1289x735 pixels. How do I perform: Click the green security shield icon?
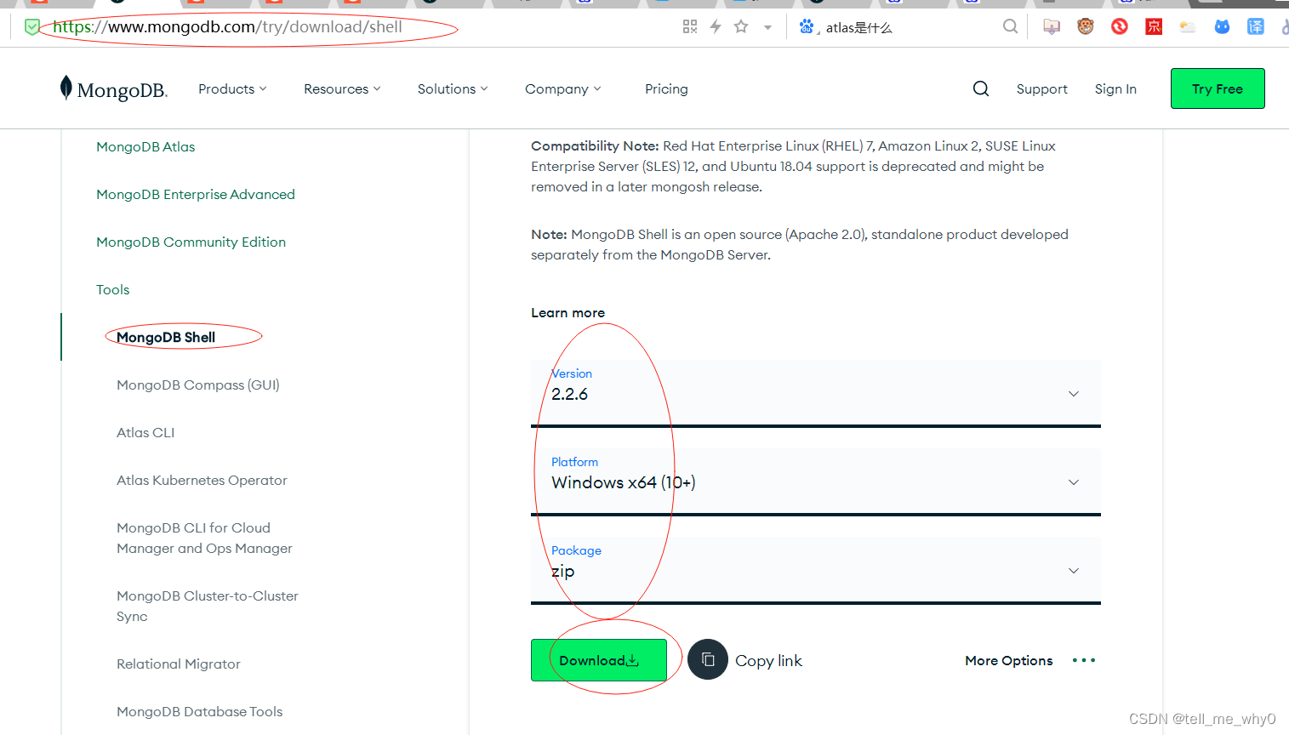point(31,26)
